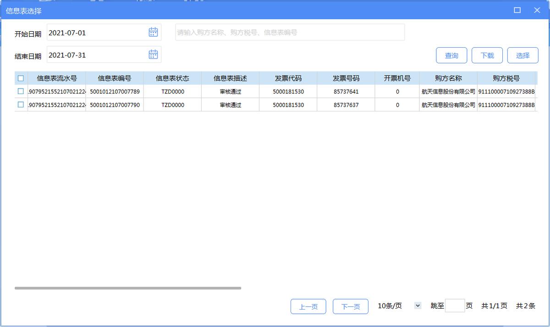Viewport: 550px width, 327px height.
Task: Maximize the 信息表选择 dialog
Action: click(517, 10)
